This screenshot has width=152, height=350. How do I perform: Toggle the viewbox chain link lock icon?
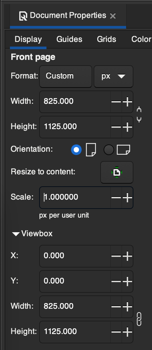[139, 319]
